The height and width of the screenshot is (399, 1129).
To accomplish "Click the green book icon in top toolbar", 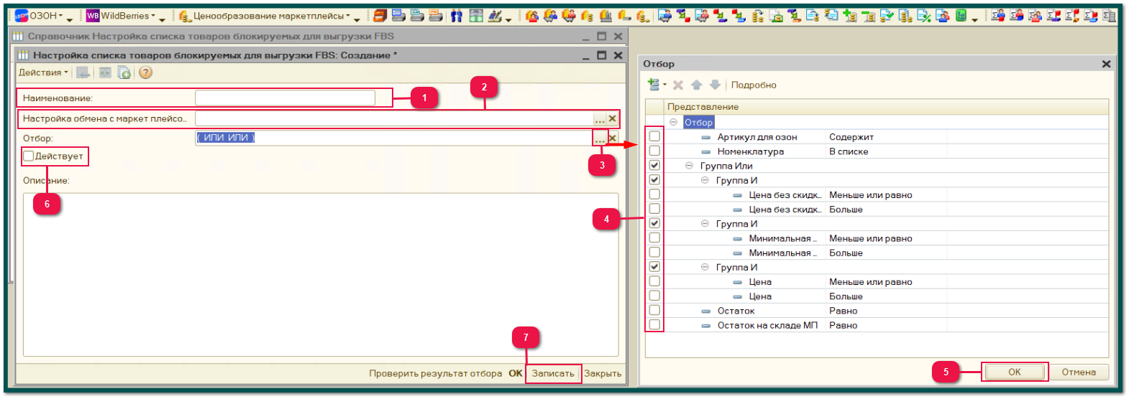I will click(961, 16).
